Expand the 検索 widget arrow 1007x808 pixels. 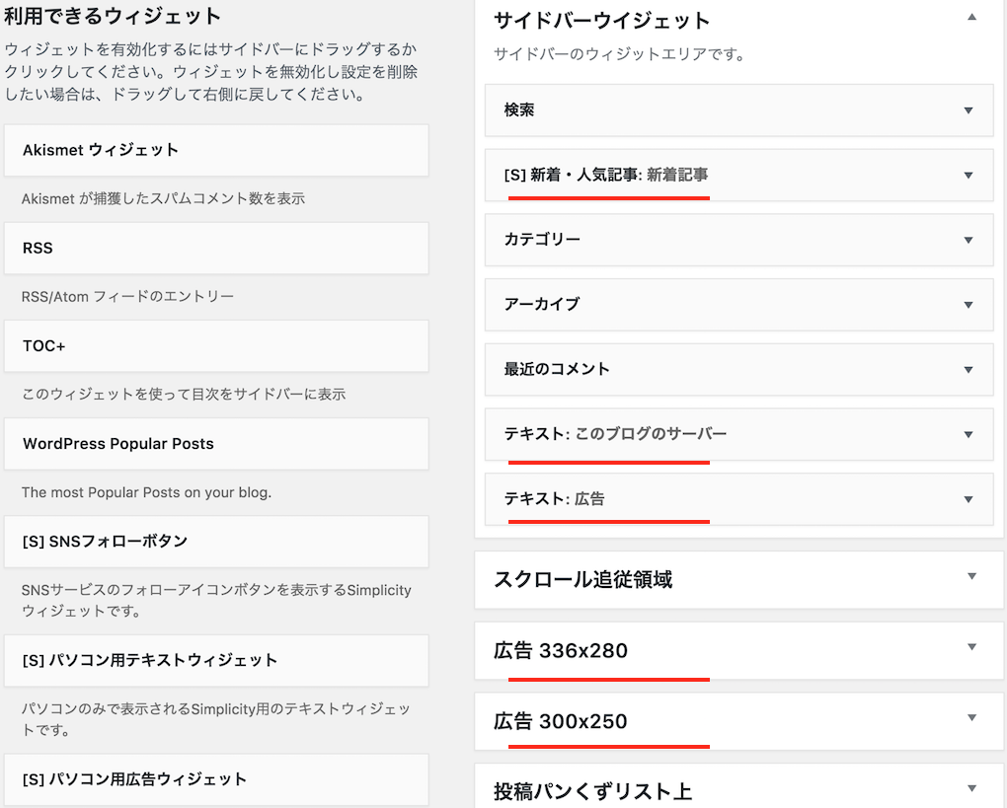point(968,110)
